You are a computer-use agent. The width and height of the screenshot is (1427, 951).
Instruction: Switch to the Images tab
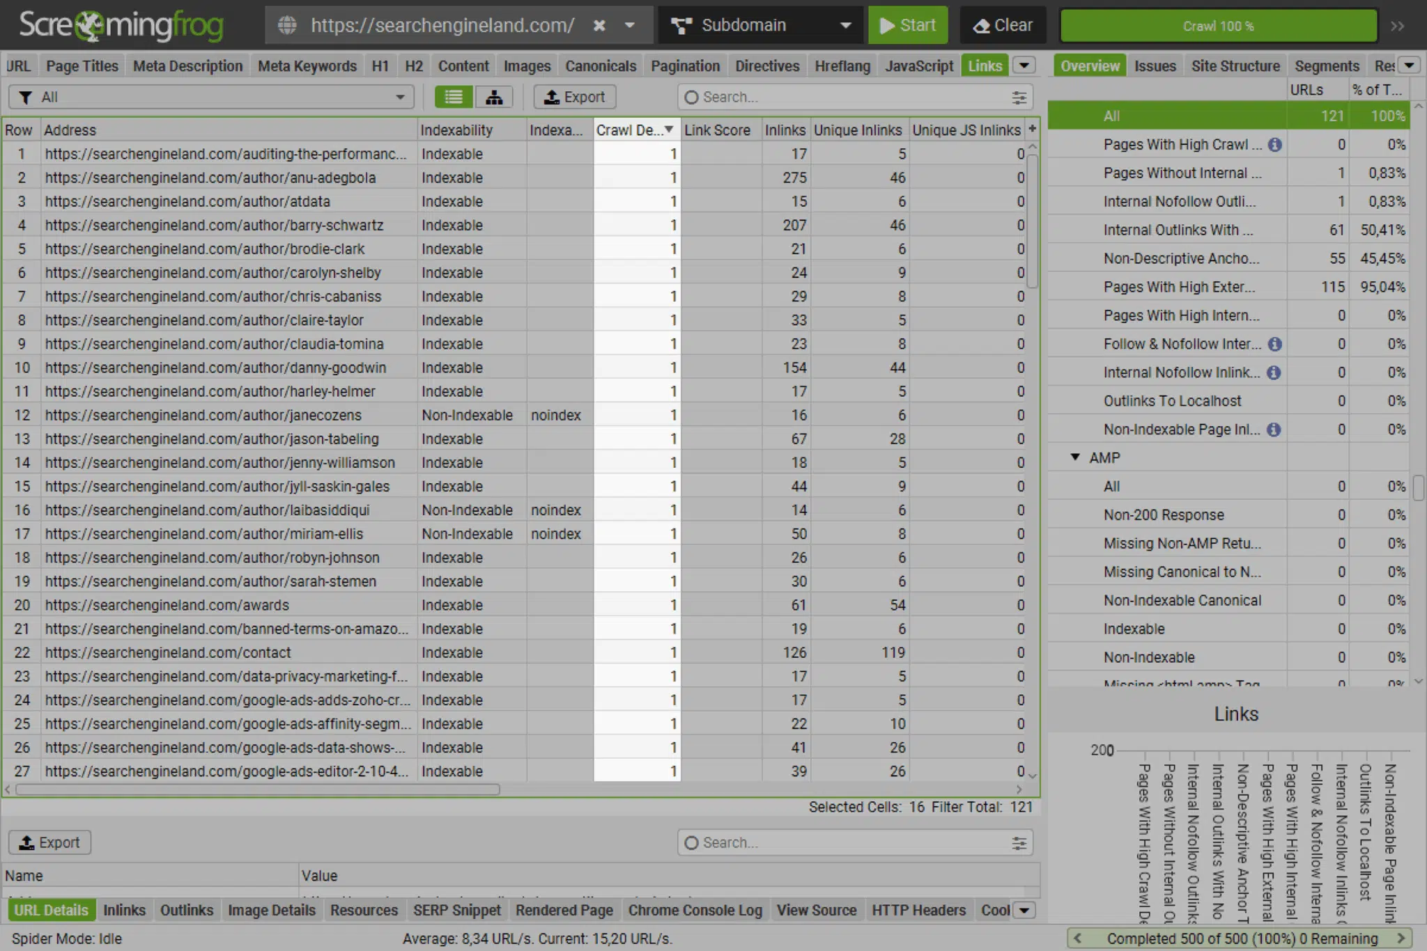point(526,65)
